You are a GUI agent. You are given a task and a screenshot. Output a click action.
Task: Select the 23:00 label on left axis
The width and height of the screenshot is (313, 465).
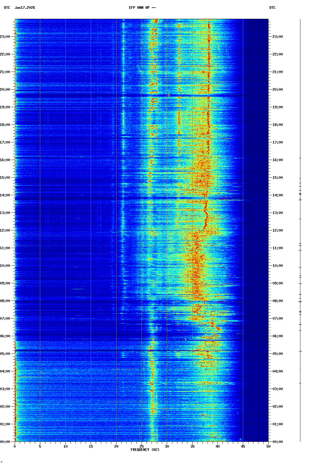5,37
